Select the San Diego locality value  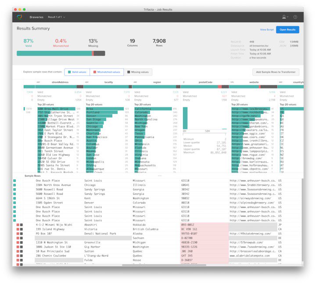click(96, 119)
